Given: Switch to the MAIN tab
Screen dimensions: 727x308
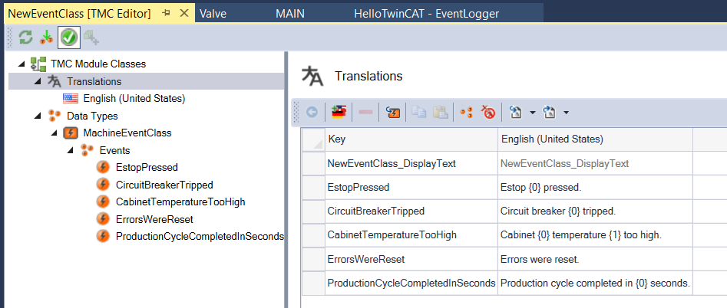Looking at the screenshot, I should tap(291, 13).
